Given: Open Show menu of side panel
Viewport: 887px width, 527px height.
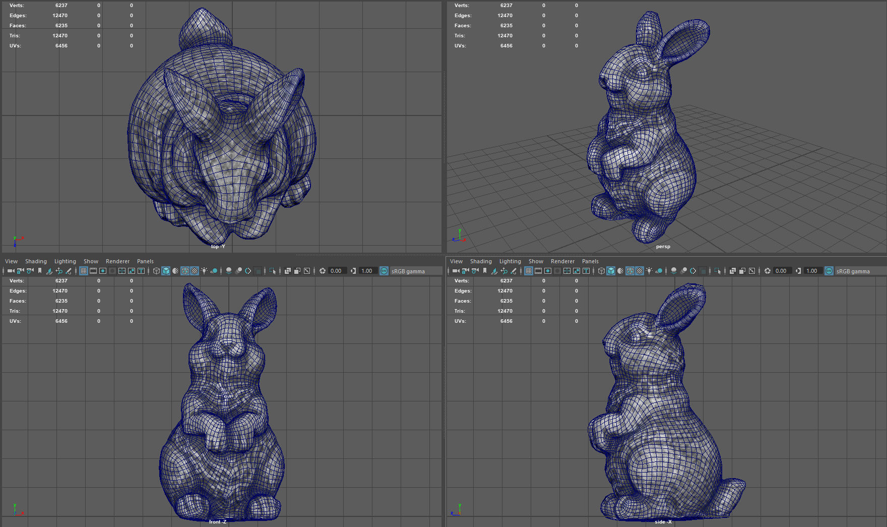Looking at the screenshot, I should point(536,261).
